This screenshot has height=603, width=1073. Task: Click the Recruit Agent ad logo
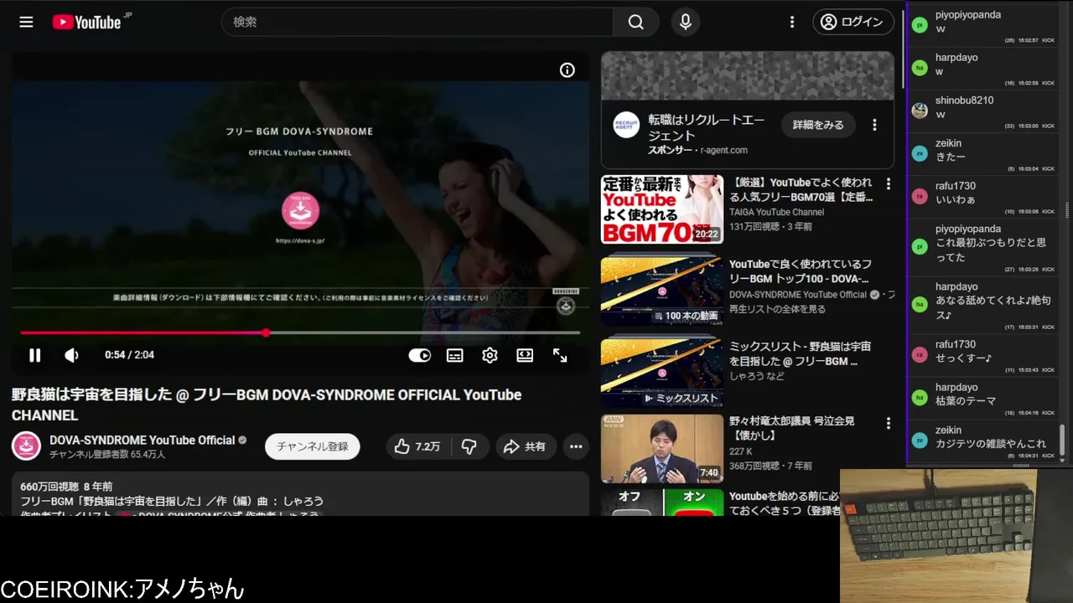pos(626,125)
